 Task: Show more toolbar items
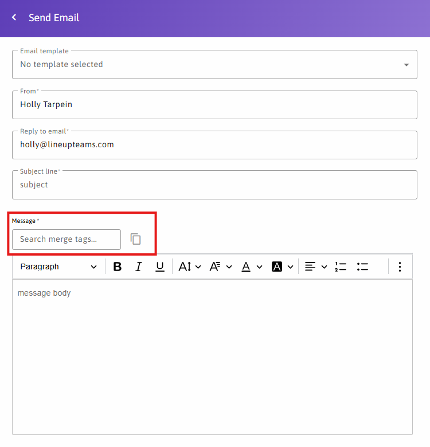coord(400,267)
